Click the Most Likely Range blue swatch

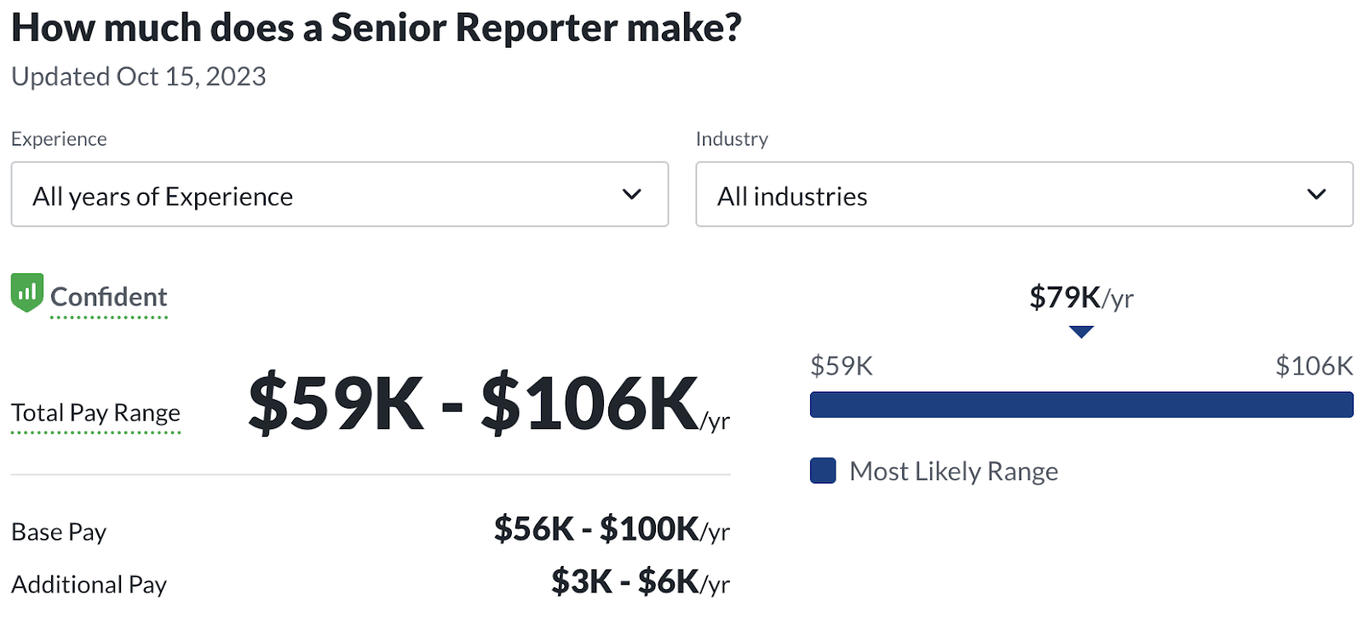pyautogui.click(x=823, y=471)
